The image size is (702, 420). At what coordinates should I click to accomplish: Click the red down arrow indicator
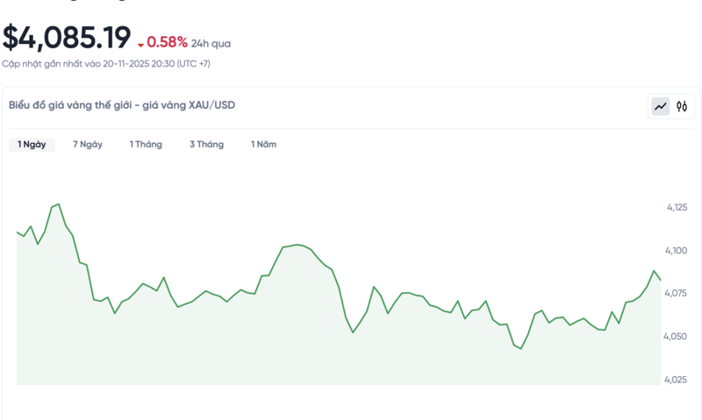(140, 45)
